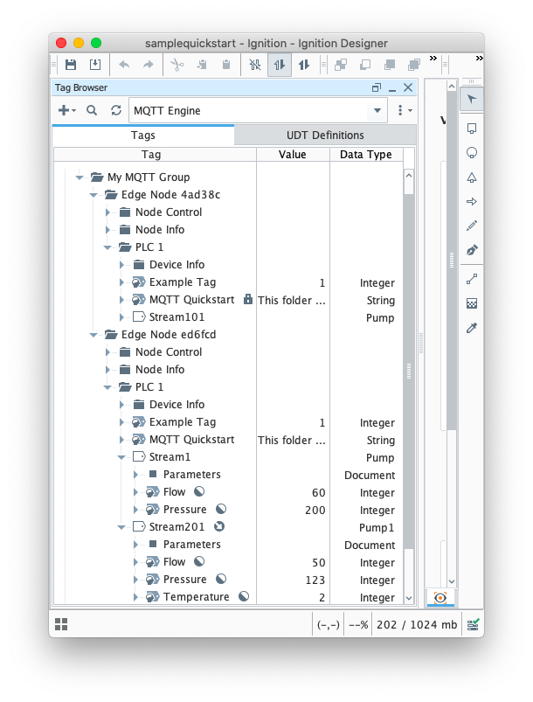Viewport: 533px width, 702px height.
Task: Click the Redo arrow icon
Action: pyautogui.click(x=149, y=65)
